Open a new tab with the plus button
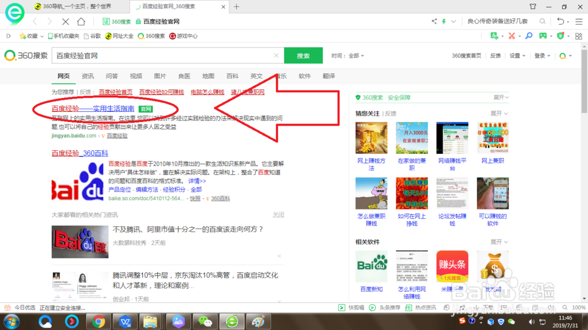This screenshot has width=588, height=330. click(x=236, y=6)
